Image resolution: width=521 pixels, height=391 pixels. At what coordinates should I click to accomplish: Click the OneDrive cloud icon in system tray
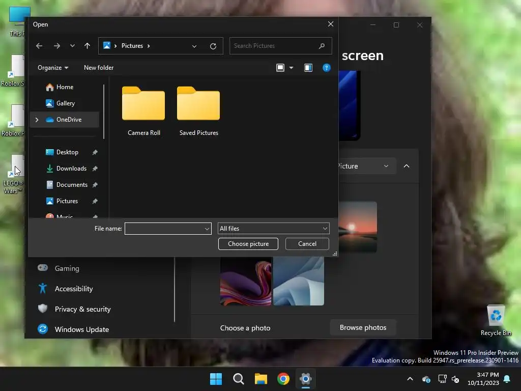pos(426,379)
